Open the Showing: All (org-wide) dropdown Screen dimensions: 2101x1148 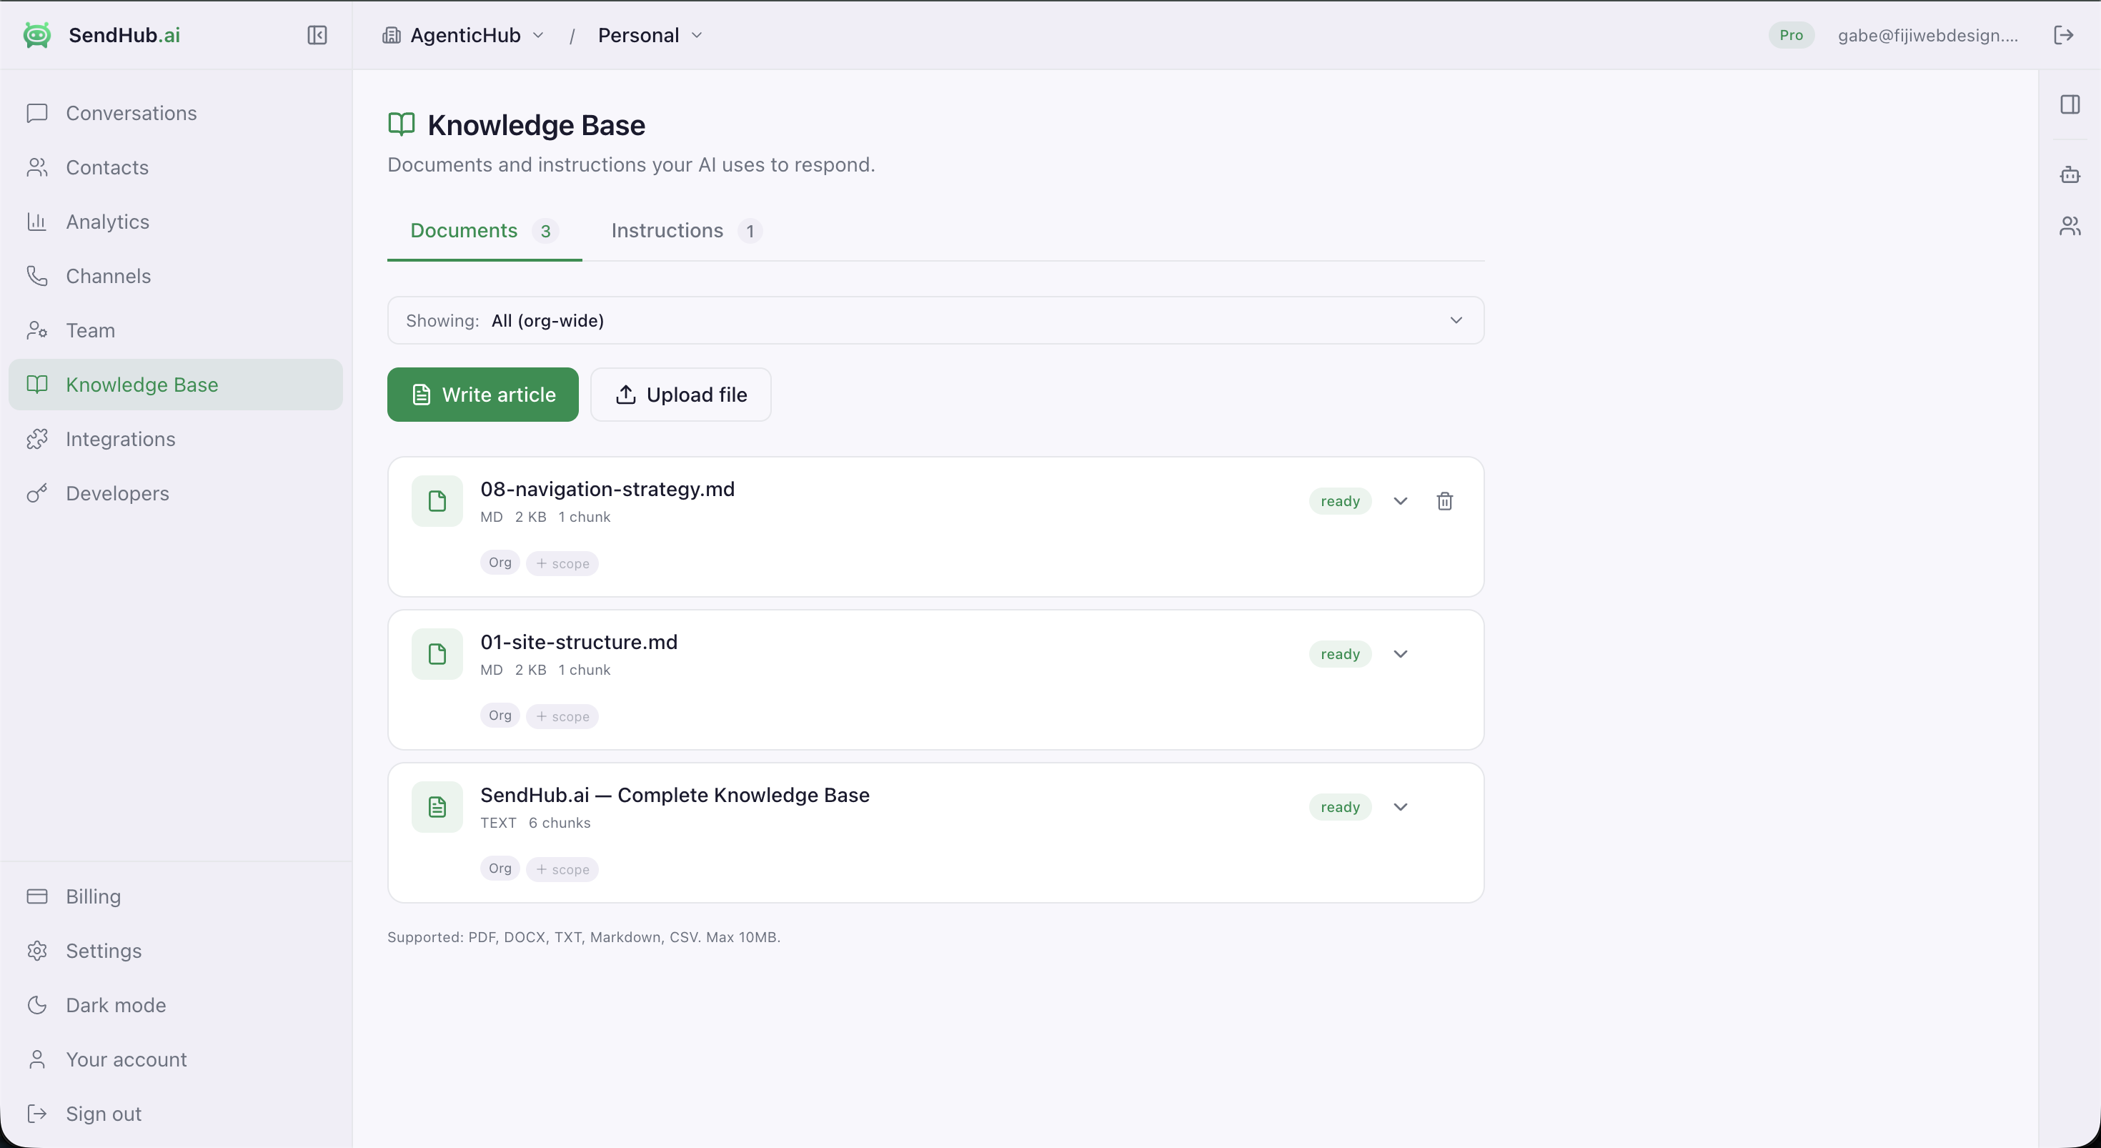pos(935,321)
